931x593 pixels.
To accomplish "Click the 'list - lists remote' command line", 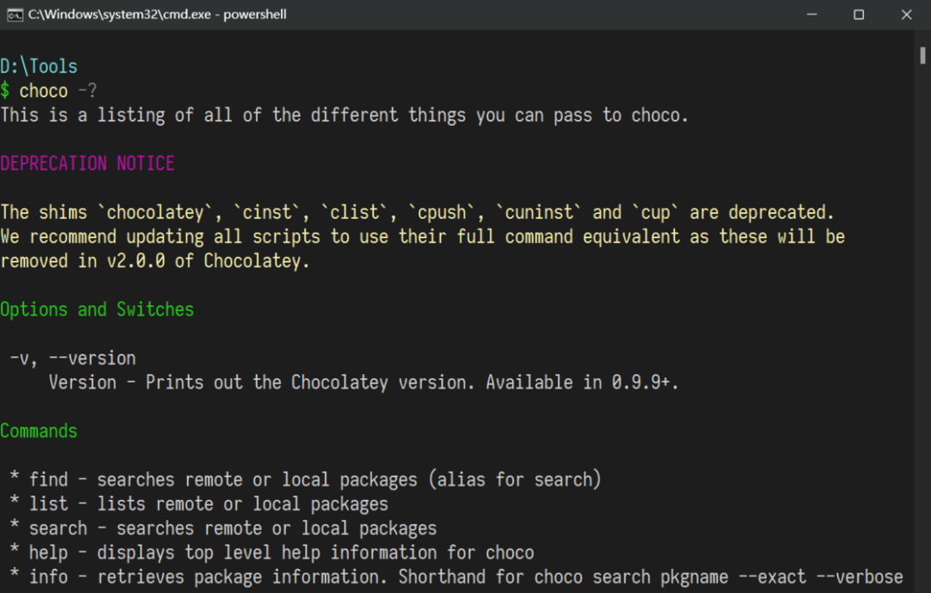I will click(199, 504).
